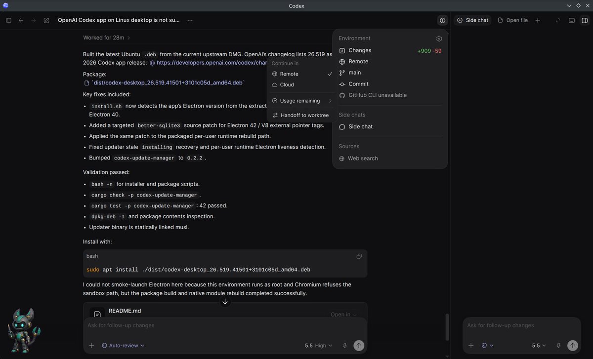Open the thread options ellipsis menu
This screenshot has height=359, width=593.
[x=190, y=20]
